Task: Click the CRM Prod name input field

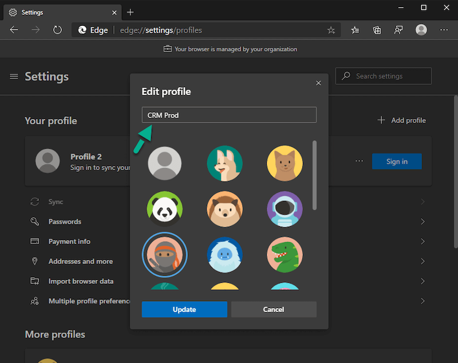Action: (229, 115)
